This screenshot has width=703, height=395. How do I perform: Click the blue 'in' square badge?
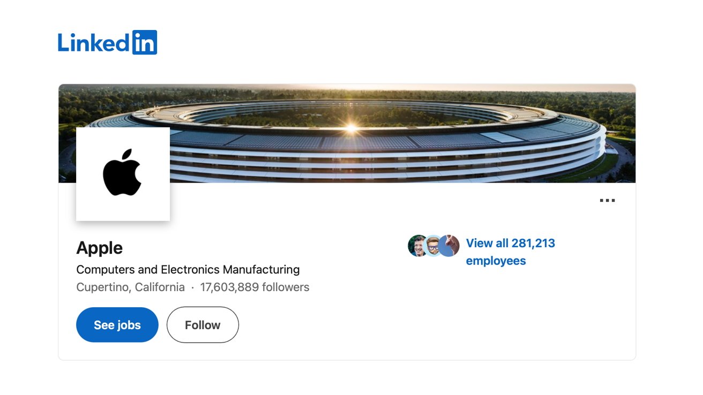(x=145, y=42)
